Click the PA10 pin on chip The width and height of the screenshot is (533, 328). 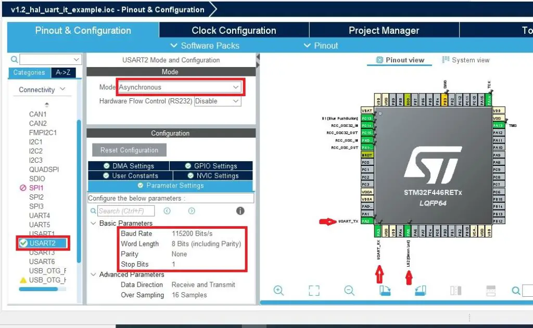coord(498,148)
